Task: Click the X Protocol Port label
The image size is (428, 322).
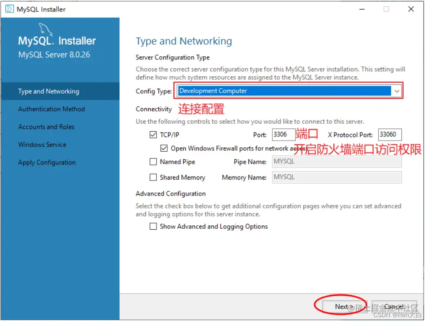Action: click(350, 135)
